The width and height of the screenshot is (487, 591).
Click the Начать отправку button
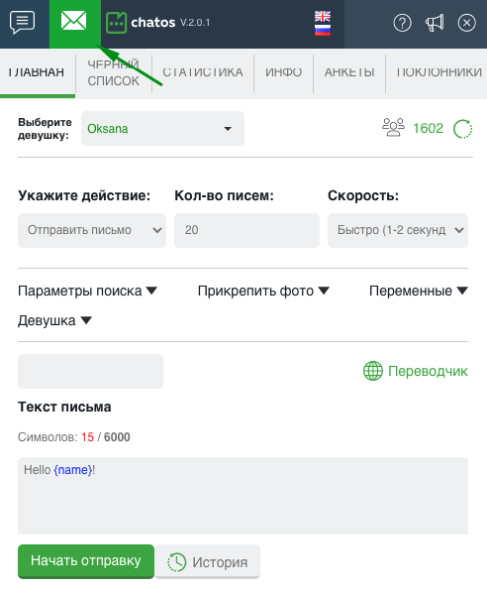pos(86,561)
